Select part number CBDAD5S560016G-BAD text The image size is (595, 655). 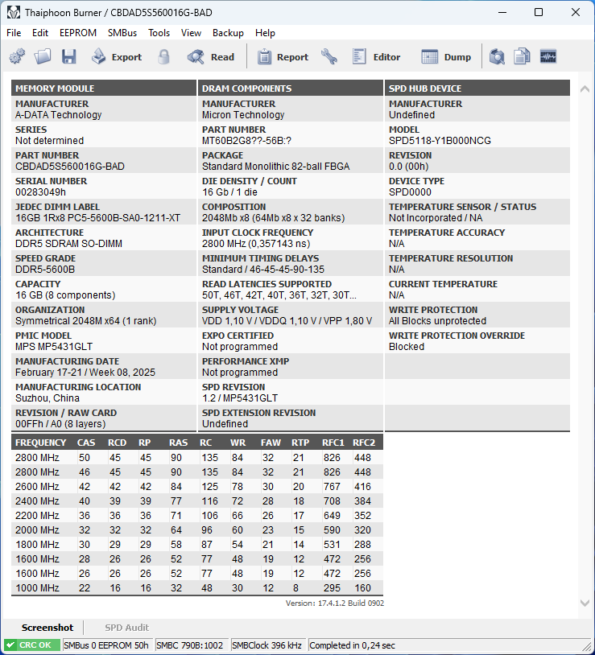[x=70, y=167]
